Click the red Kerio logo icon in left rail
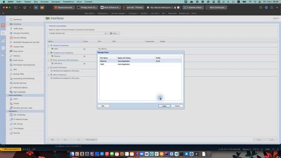This screenshot has height=158, width=281. pyautogui.click(x=3, y=25)
